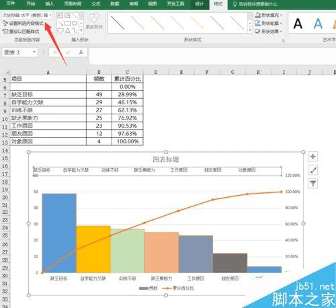Select the arrow line shape in gallery
The width and height of the screenshot is (336, 308).
click(x=60, y=23)
